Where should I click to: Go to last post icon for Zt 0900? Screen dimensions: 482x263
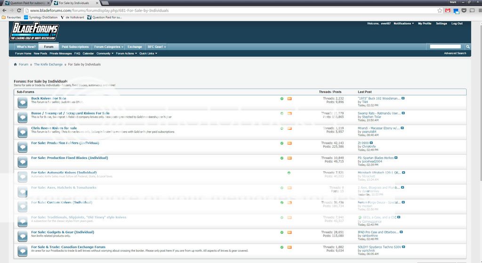371,143
